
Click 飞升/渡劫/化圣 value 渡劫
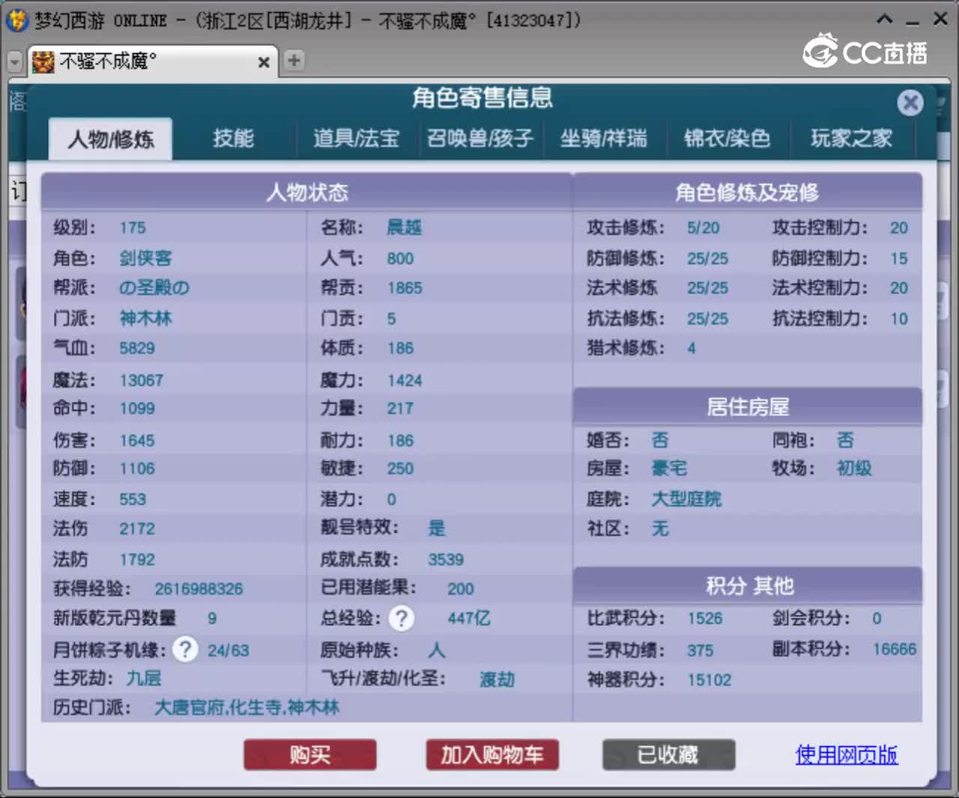tap(497, 680)
